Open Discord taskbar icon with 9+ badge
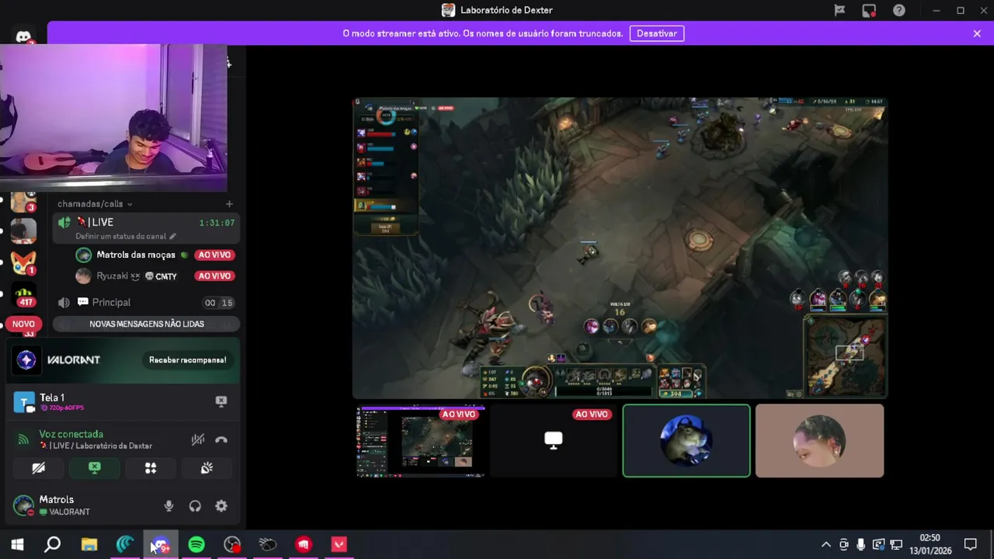 tap(160, 544)
